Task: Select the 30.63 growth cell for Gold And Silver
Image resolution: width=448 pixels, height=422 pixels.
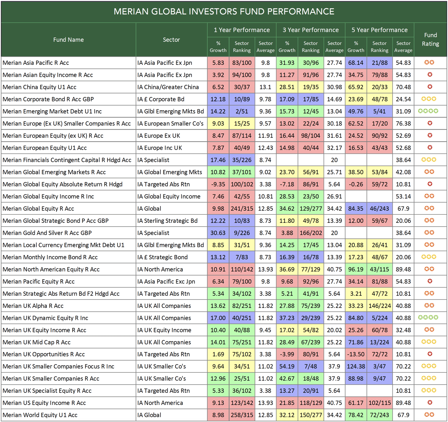Action: pyautogui.click(x=218, y=233)
